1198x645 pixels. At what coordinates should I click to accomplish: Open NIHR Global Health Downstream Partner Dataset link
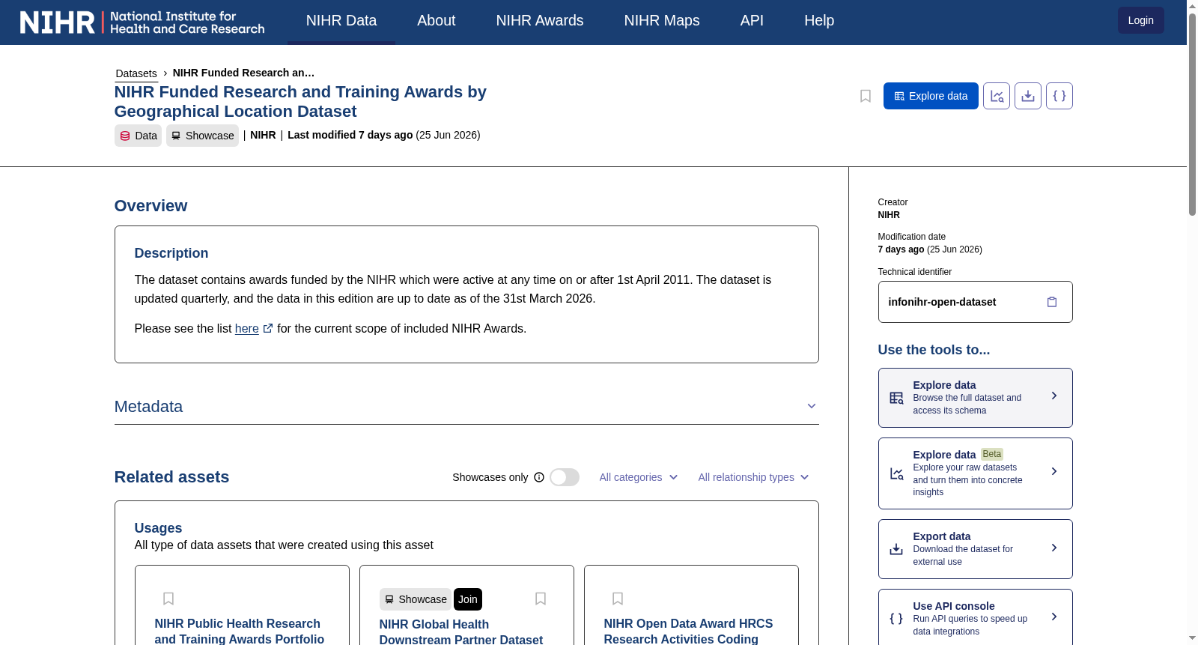pos(461,632)
